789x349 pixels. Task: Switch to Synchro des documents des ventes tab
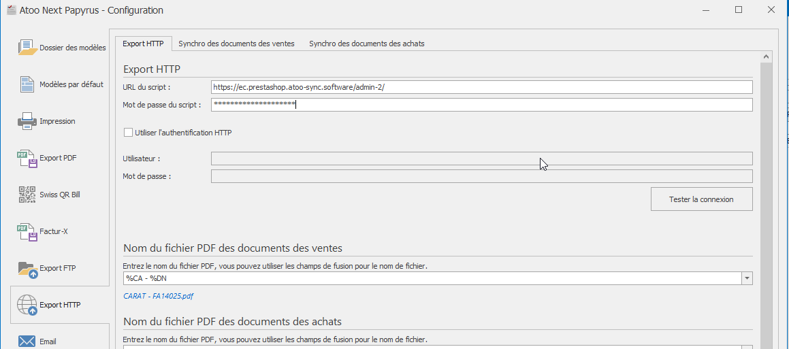tap(236, 44)
